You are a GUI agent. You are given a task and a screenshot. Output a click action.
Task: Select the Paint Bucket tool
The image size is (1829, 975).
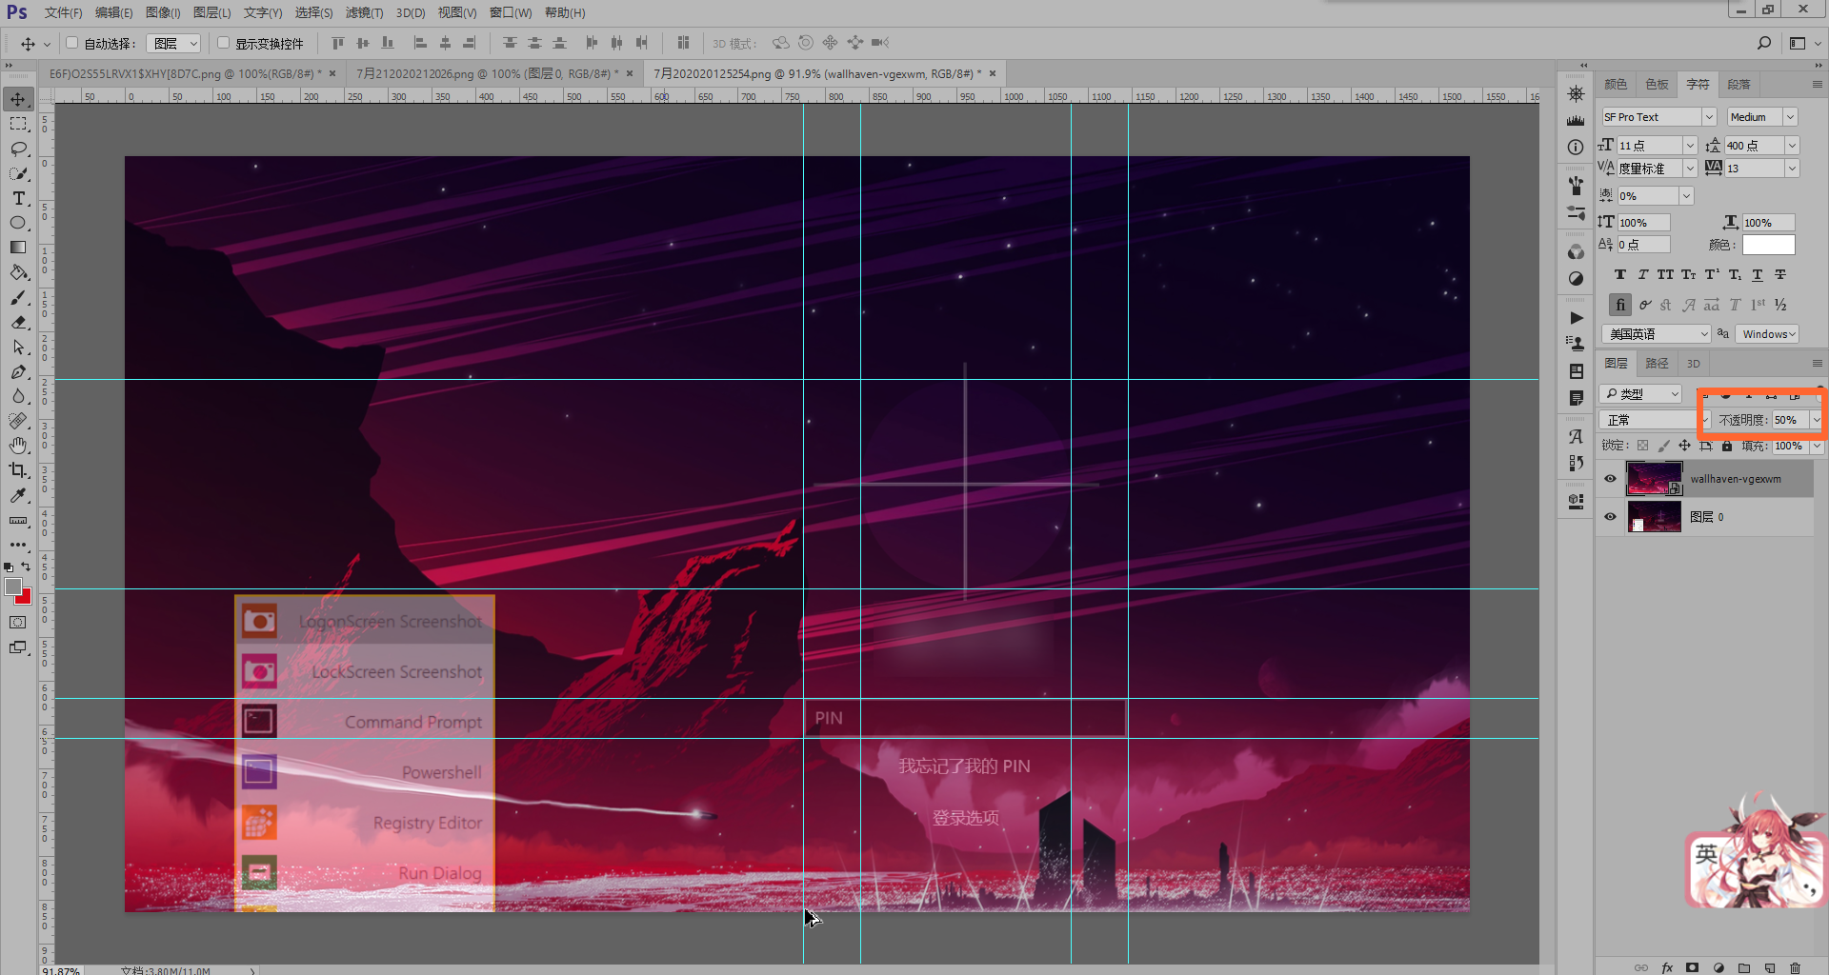pyautogui.click(x=18, y=272)
